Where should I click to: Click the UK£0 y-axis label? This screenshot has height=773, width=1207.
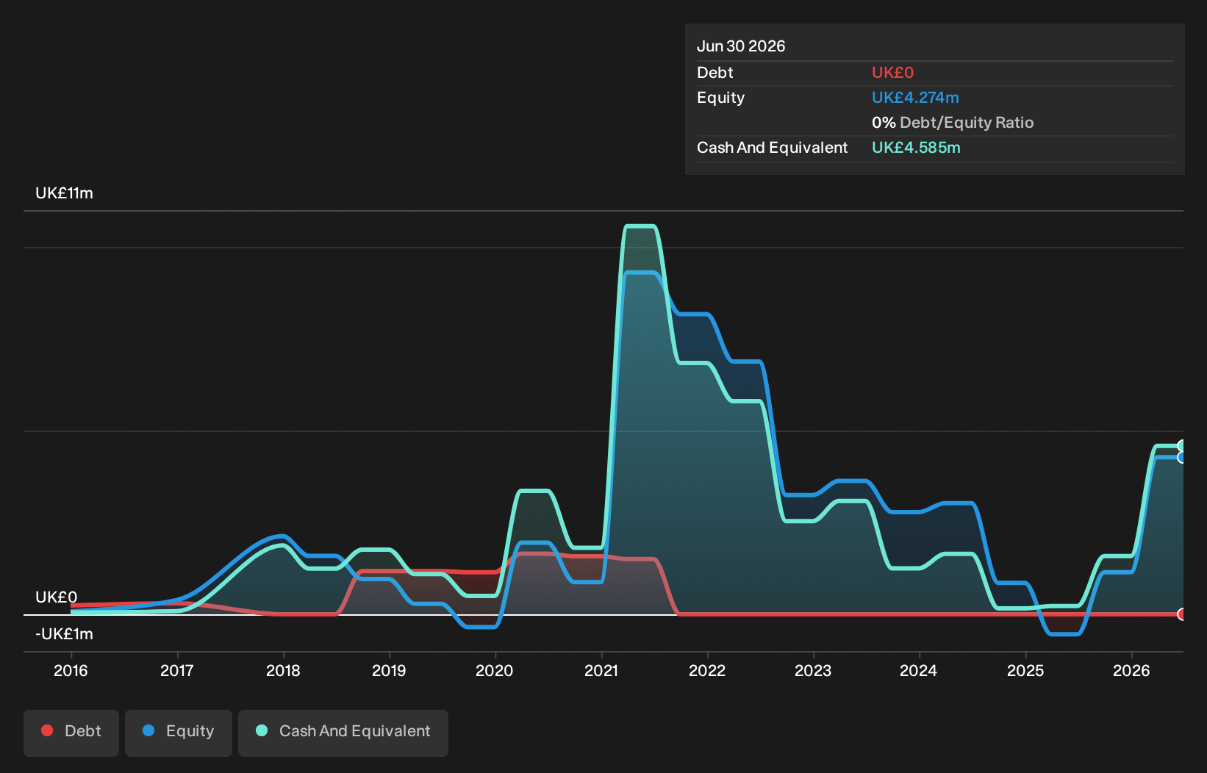click(56, 597)
